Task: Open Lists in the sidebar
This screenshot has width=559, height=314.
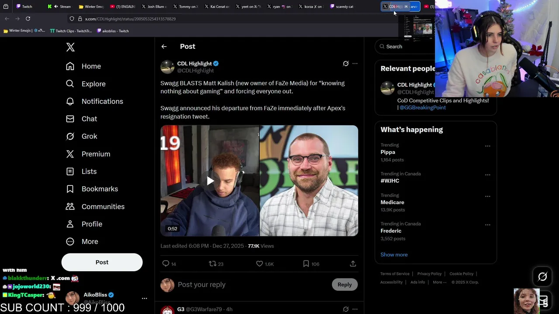Action: (x=81, y=171)
